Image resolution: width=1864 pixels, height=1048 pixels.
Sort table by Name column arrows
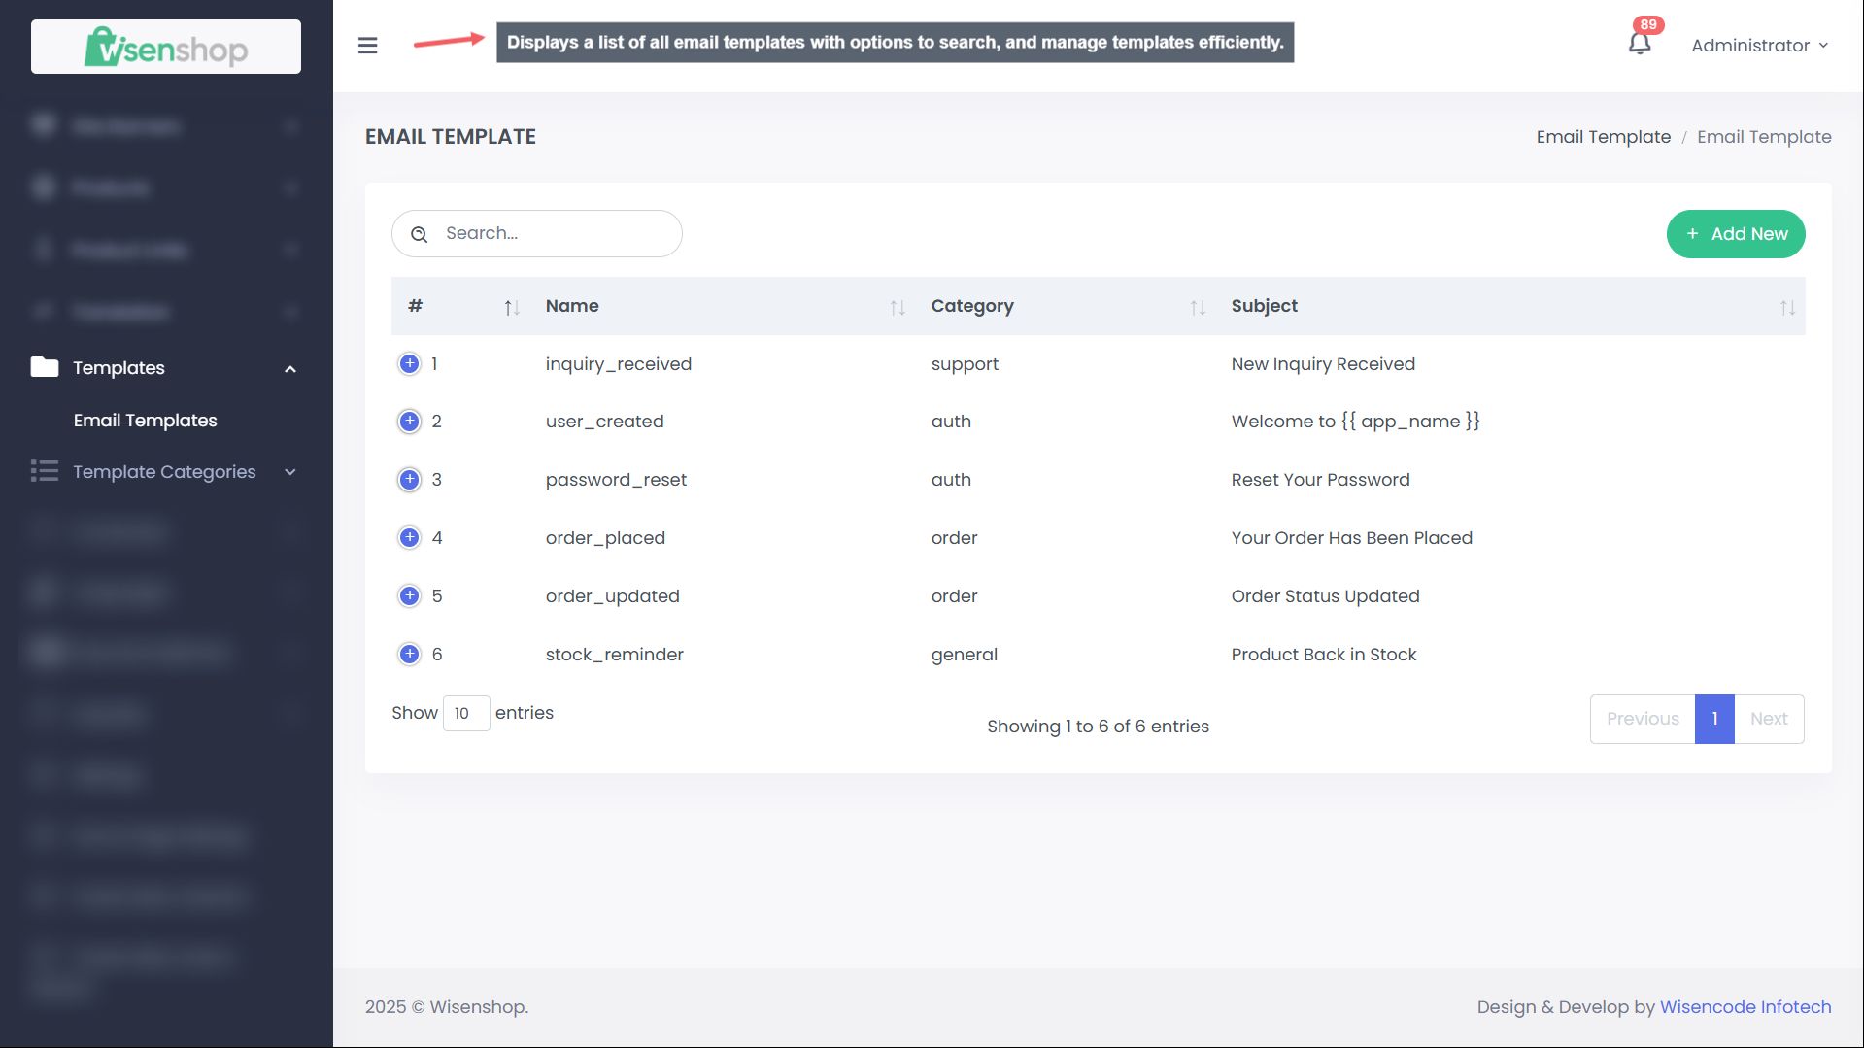(898, 308)
